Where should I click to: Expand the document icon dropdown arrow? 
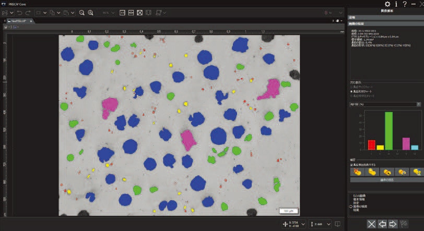58,13
